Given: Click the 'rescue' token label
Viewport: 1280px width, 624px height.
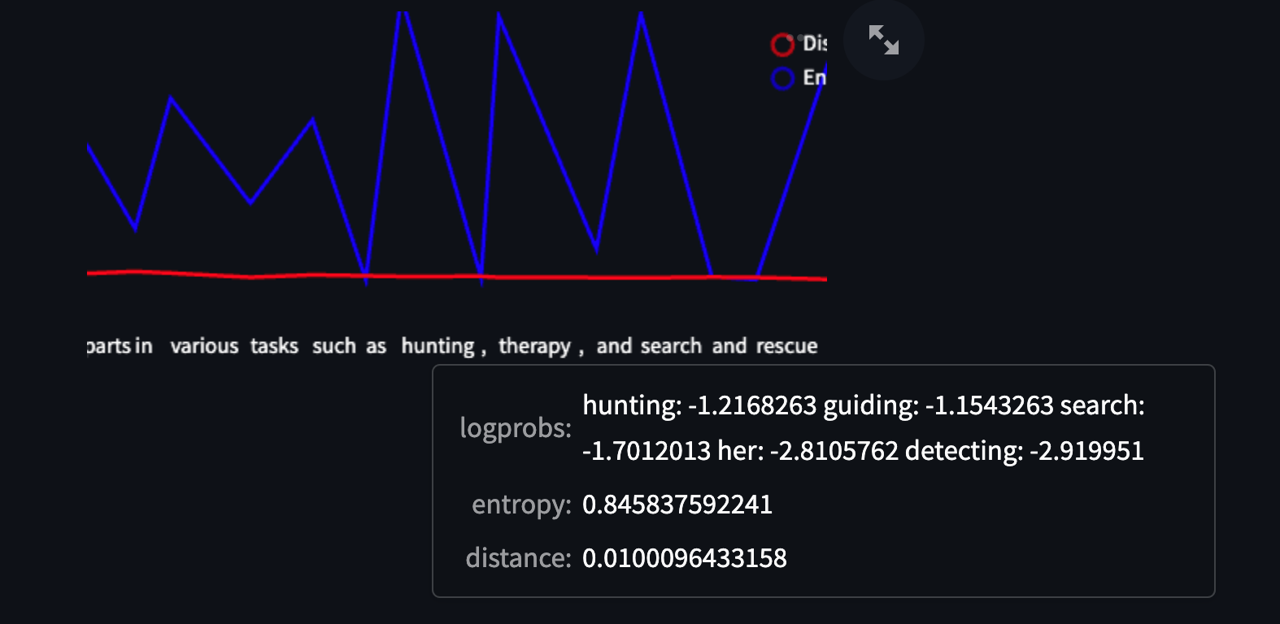Looking at the screenshot, I should pyautogui.click(x=786, y=346).
